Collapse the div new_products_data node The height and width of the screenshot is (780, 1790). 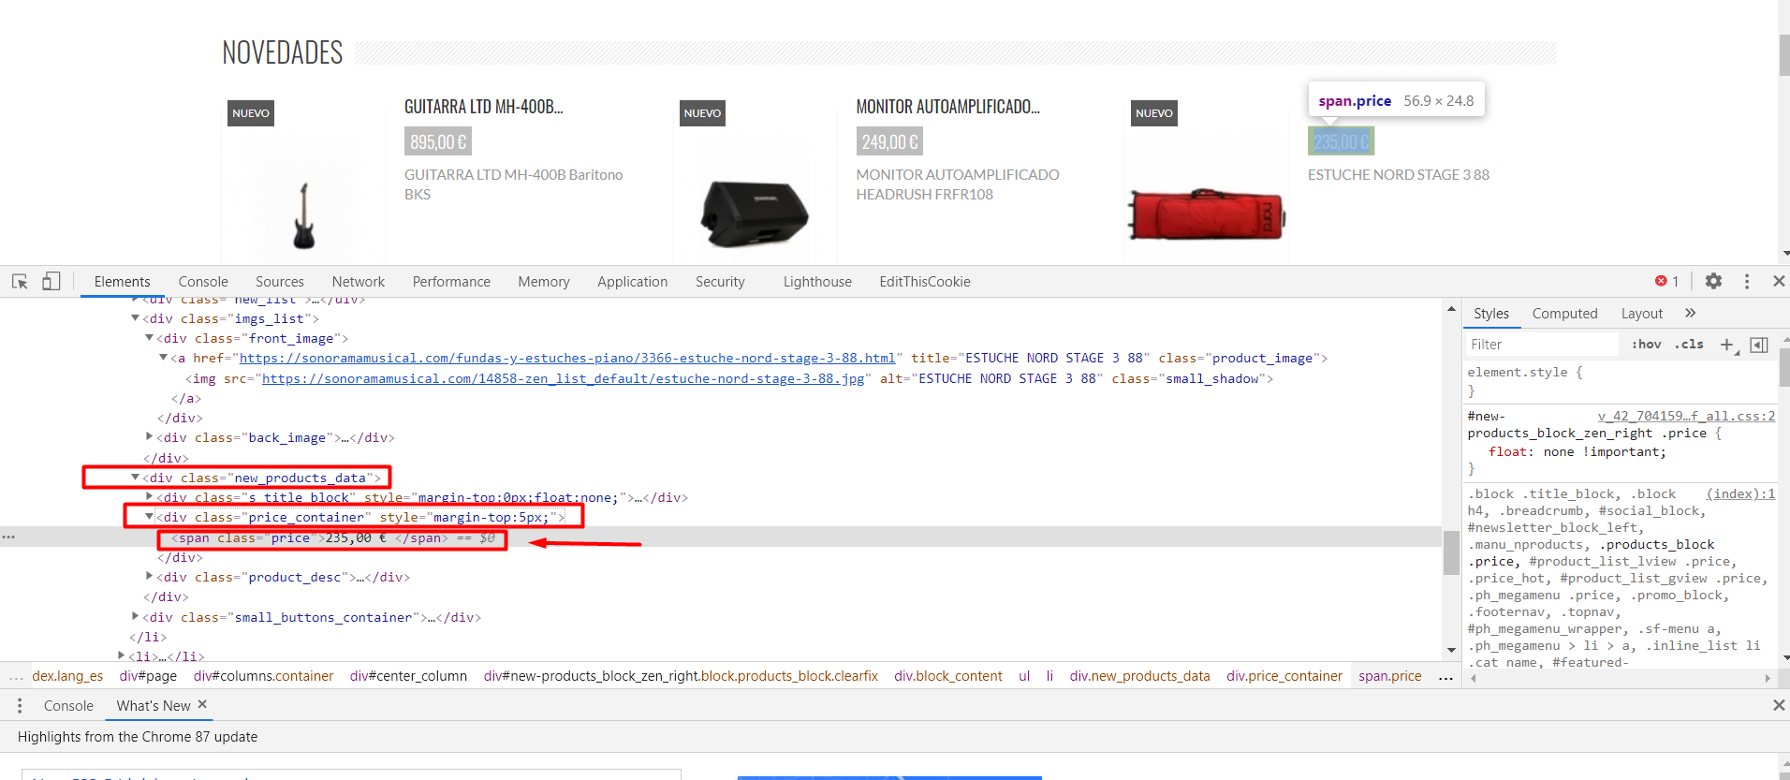[x=135, y=478]
